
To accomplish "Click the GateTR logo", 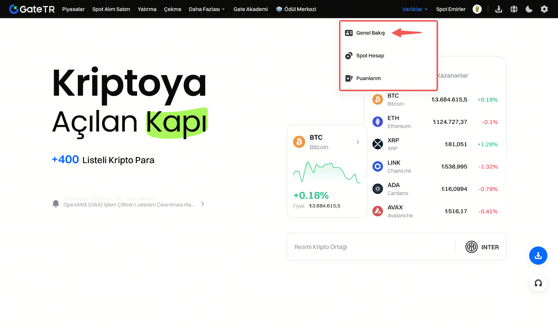I will click(32, 9).
